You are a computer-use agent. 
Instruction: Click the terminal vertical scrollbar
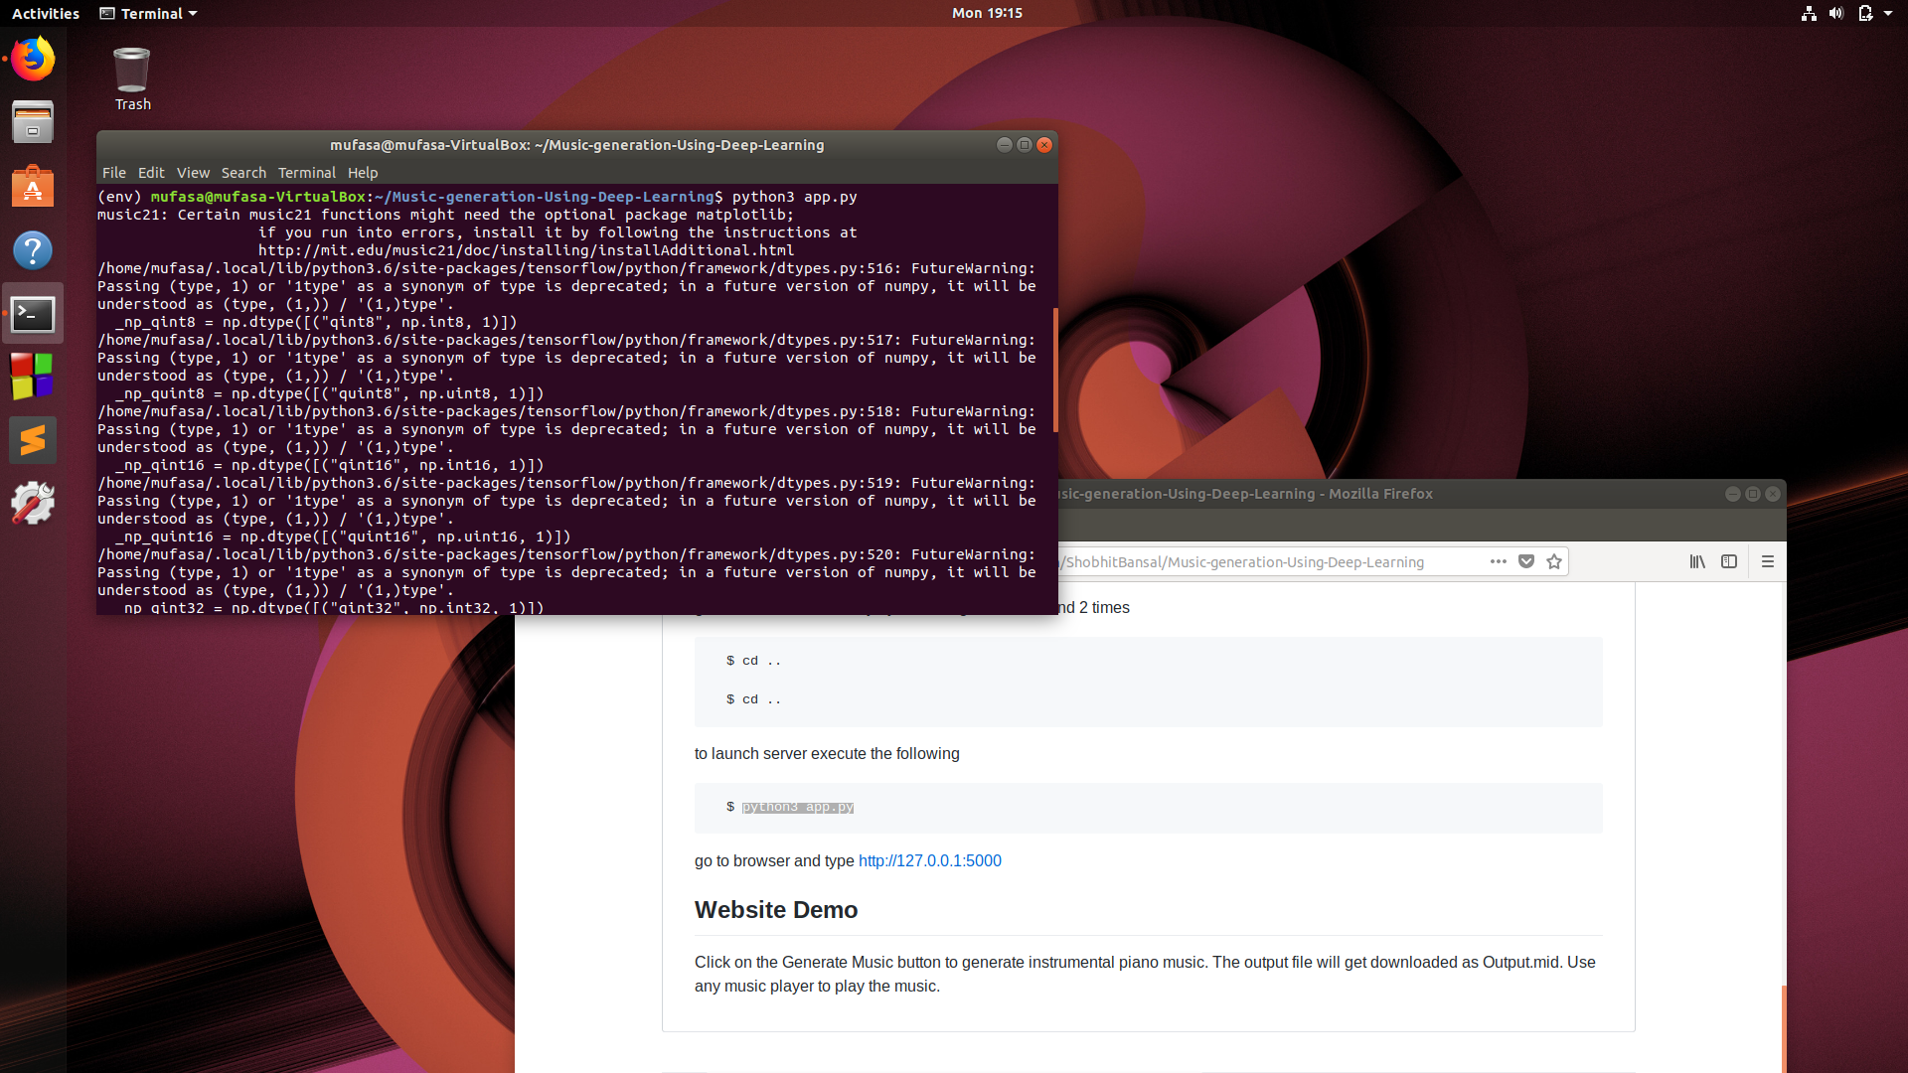[1054, 370]
